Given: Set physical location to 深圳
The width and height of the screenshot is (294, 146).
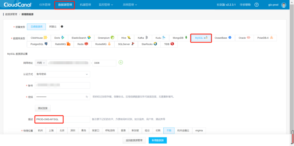Looking at the screenshot, I should (73, 131).
